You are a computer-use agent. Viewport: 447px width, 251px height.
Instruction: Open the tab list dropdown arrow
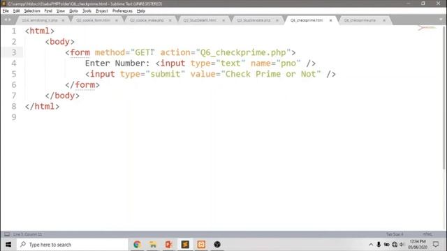(x=441, y=20)
